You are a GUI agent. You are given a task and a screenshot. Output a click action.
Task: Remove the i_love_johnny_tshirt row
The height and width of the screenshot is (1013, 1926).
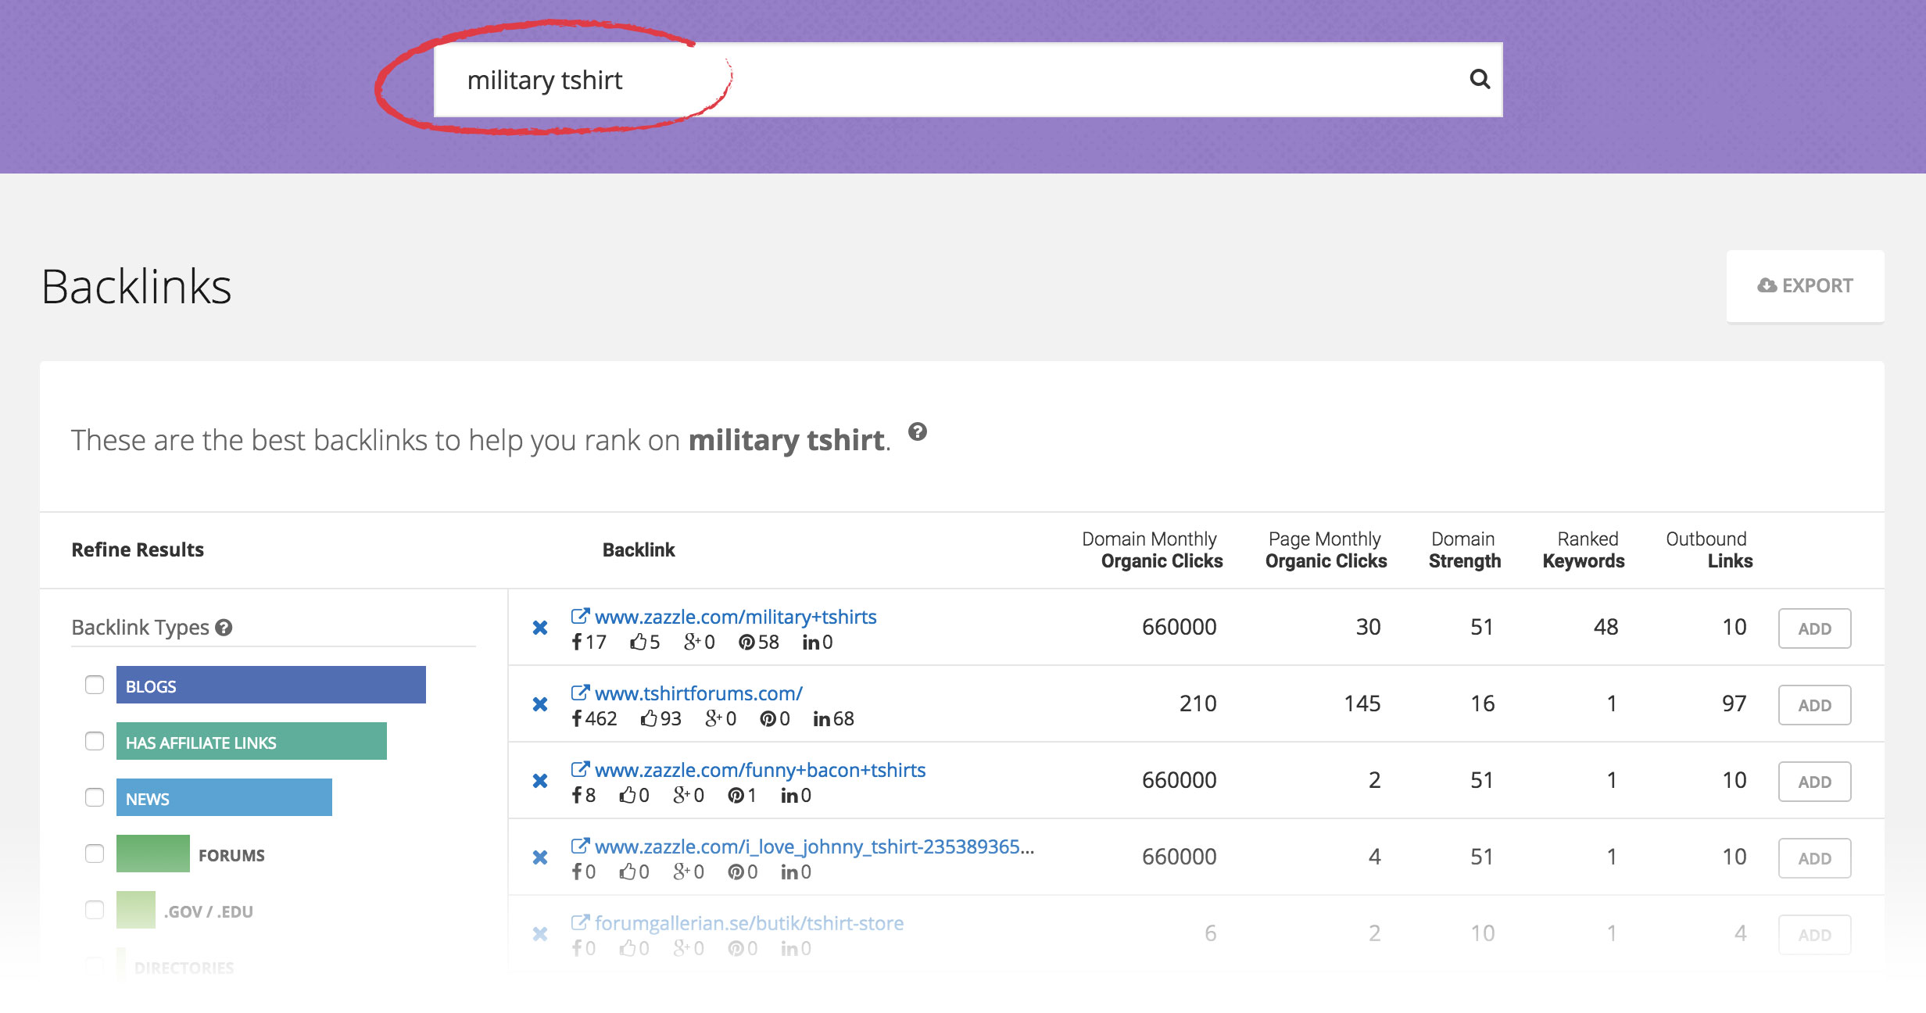tap(540, 857)
